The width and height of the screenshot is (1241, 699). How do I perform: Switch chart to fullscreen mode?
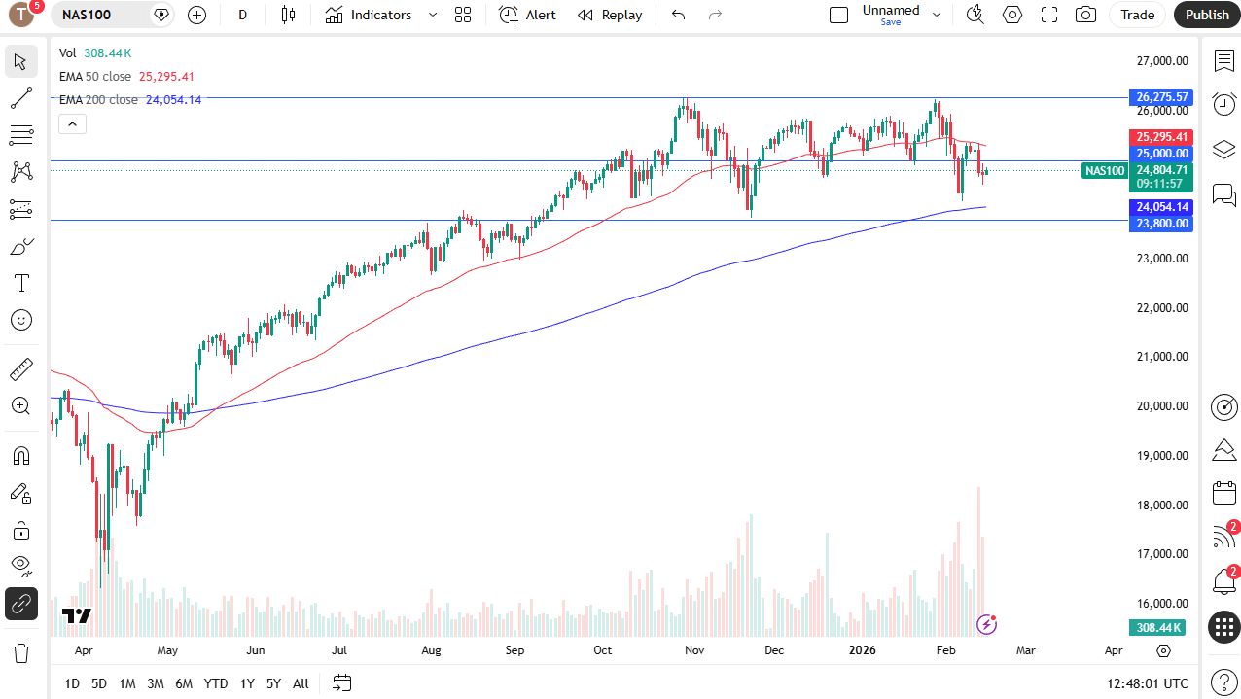1049,15
